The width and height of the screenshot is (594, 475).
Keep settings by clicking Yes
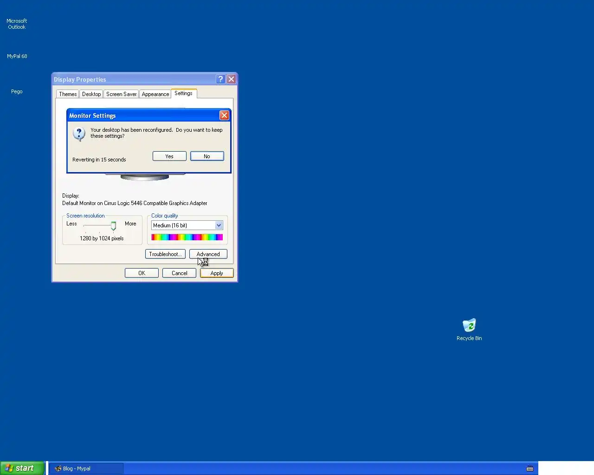(169, 156)
